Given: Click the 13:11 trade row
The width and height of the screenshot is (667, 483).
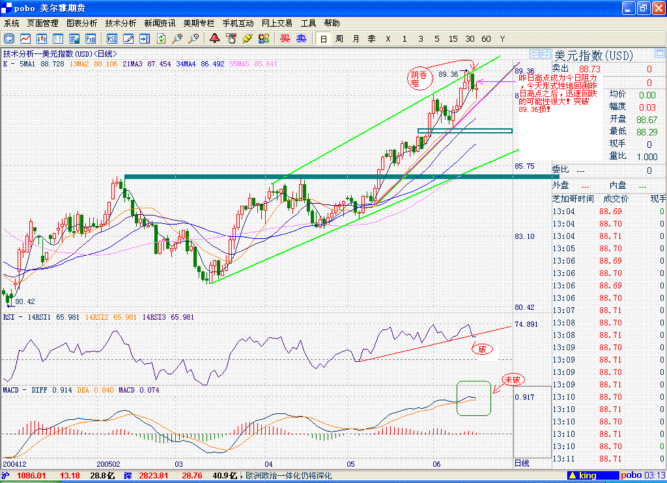Looking at the screenshot, I should (609, 459).
